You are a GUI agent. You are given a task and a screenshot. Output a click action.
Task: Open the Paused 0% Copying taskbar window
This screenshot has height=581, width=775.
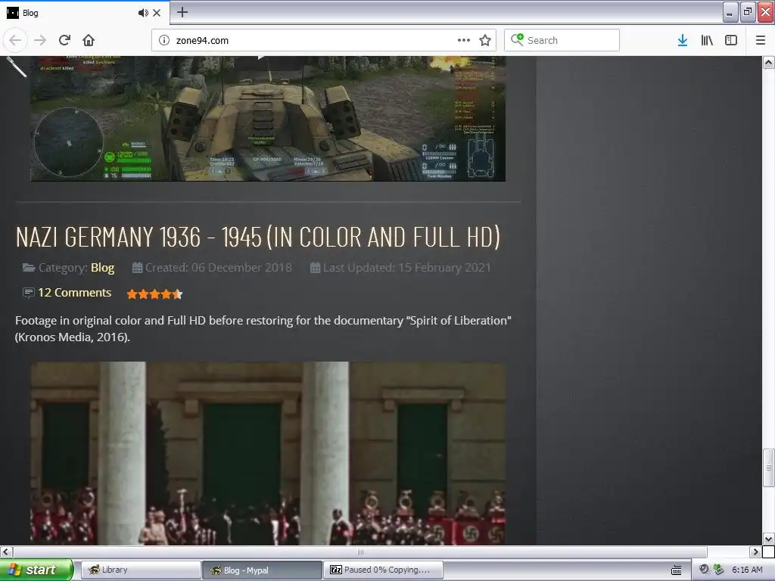click(x=384, y=570)
